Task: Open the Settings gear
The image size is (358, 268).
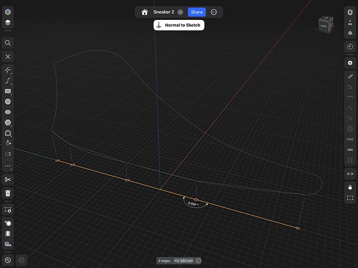Action: coord(350,63)
